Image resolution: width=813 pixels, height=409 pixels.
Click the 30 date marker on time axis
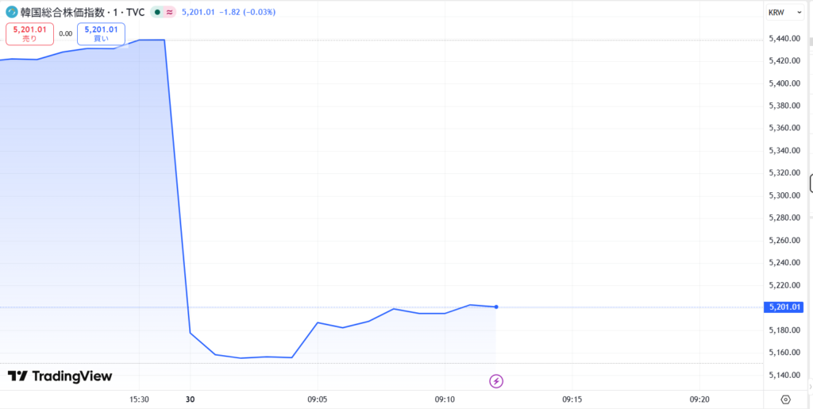click(189, 399)
